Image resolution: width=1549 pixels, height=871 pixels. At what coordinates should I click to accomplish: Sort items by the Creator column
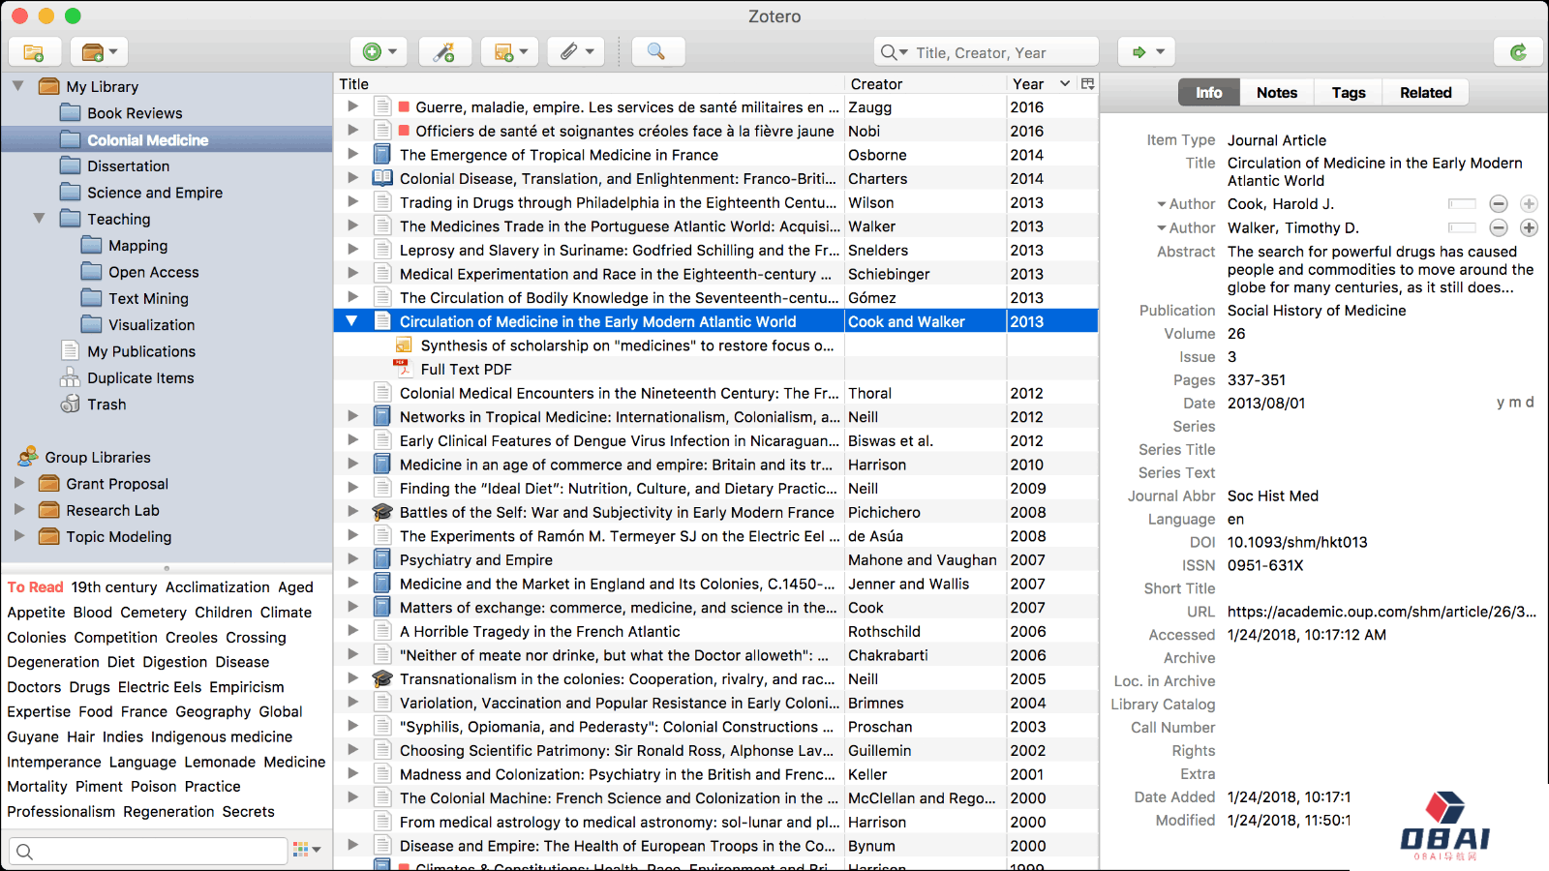pyautogui.click(x=926, y=84)
